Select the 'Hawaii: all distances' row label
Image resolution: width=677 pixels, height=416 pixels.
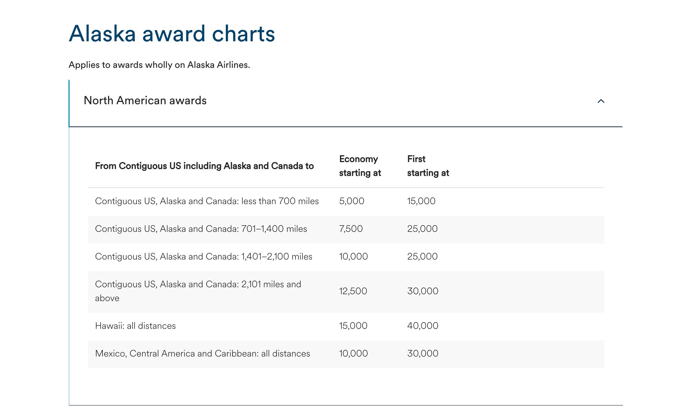pyautogui.click(x=135, y=326)
